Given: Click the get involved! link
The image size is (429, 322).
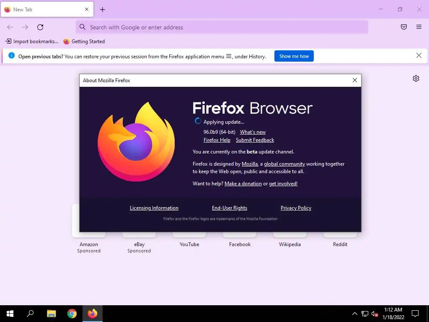Looking at the screenshot, I should pos(283,184).
